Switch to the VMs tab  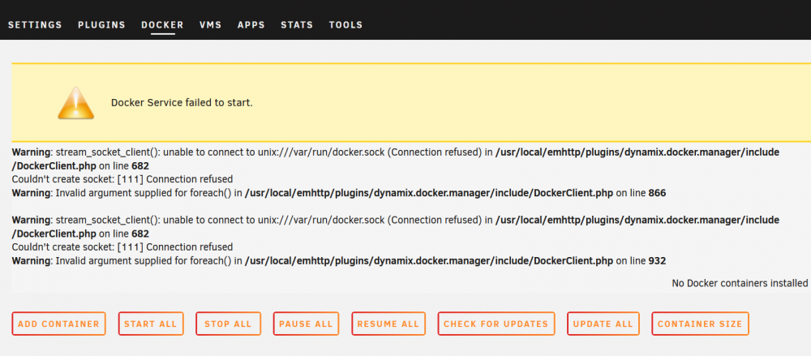tap(211, 25)
